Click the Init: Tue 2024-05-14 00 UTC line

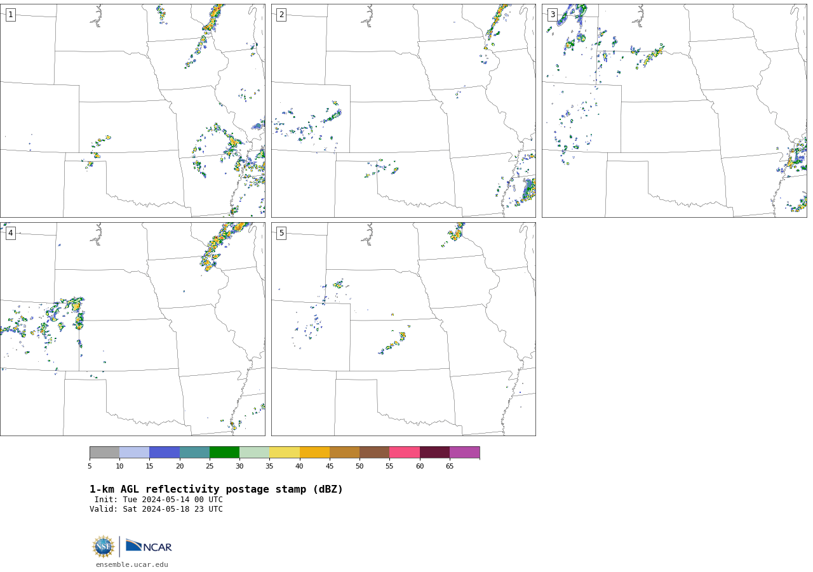coord(159,500)
